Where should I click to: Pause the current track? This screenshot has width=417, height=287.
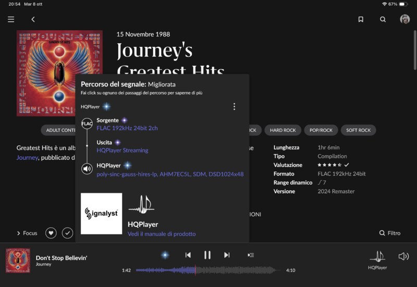point(207,255)
